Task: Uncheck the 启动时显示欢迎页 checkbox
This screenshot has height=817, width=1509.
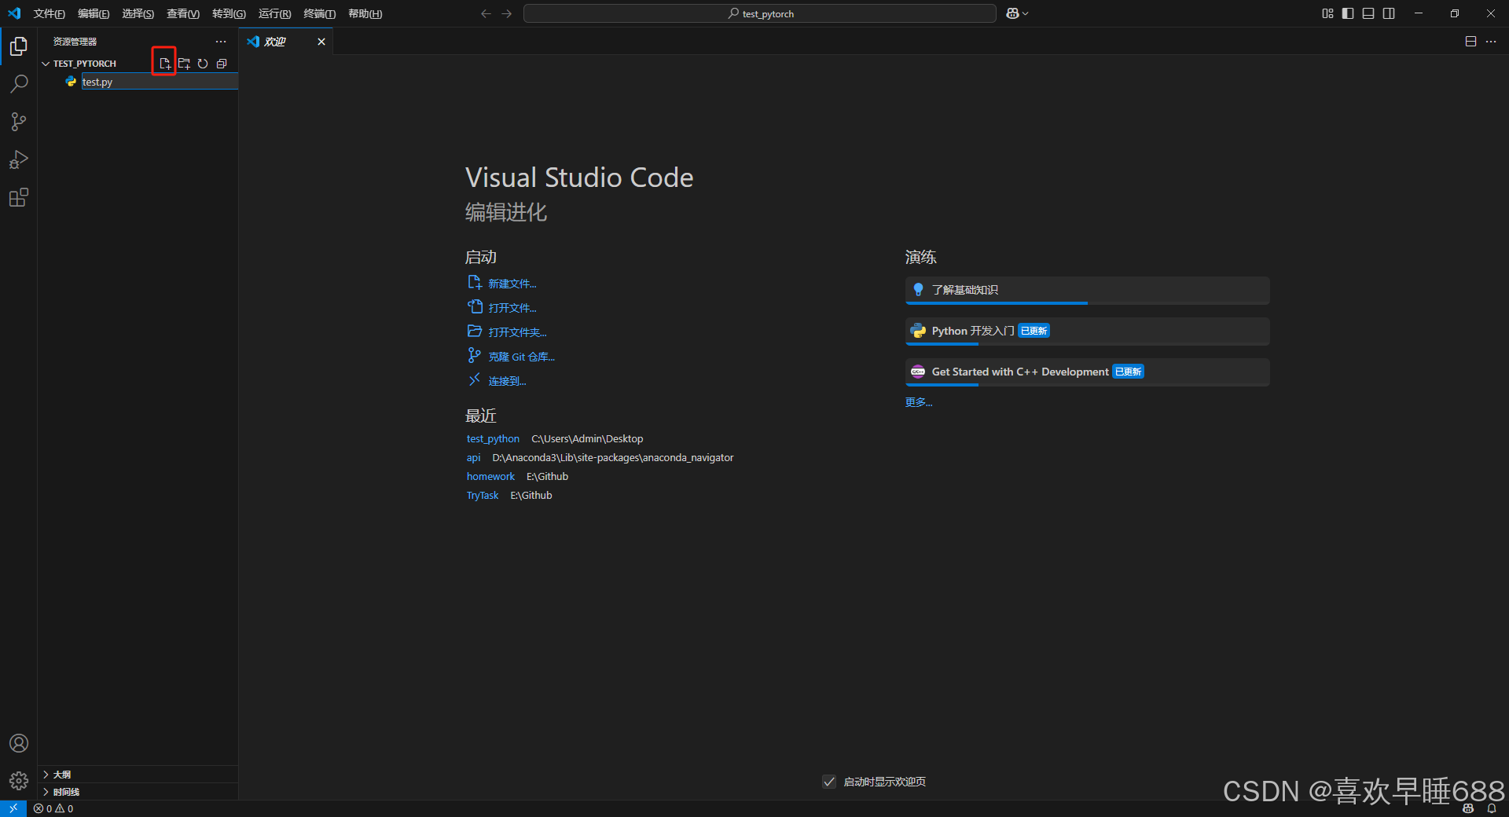Action: (829, 782)
